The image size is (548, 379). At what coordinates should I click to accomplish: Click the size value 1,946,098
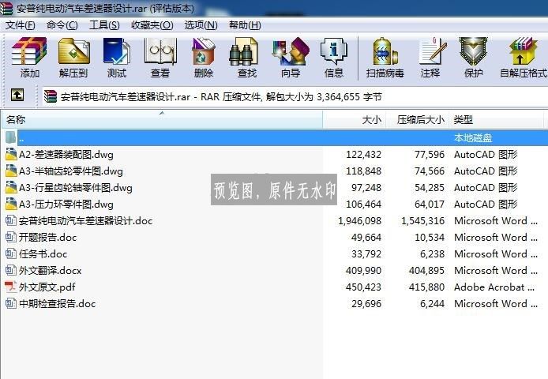pyautogui.click(x=359, y=221)
